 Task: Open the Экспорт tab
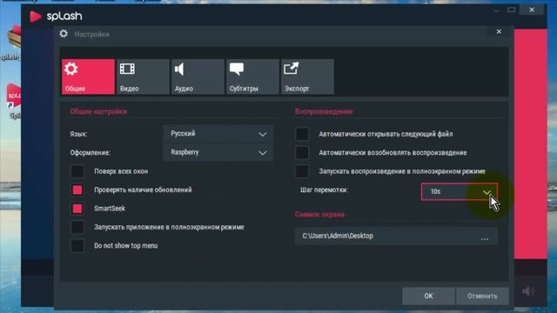click(307, 77)
